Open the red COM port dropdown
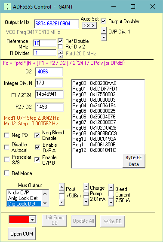163x242 pixels. coord(33,219)
